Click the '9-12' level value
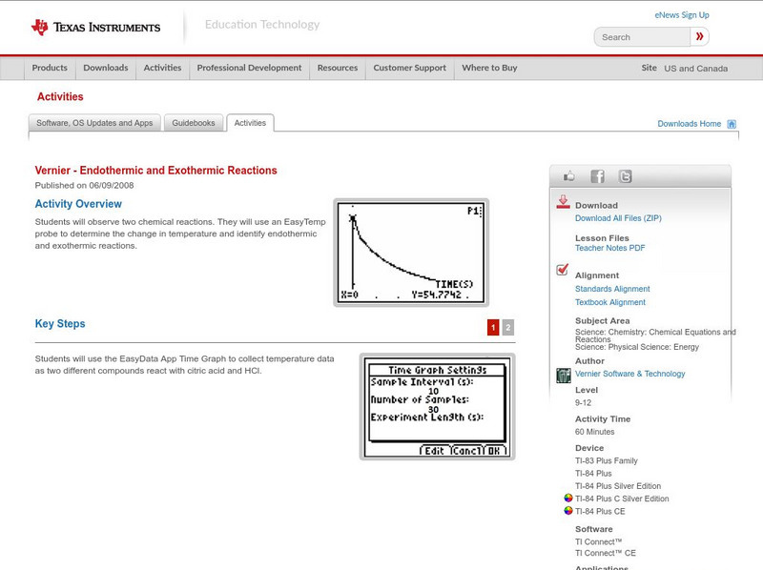This screenshot has width=763, height=570. (x=583, y=402)
